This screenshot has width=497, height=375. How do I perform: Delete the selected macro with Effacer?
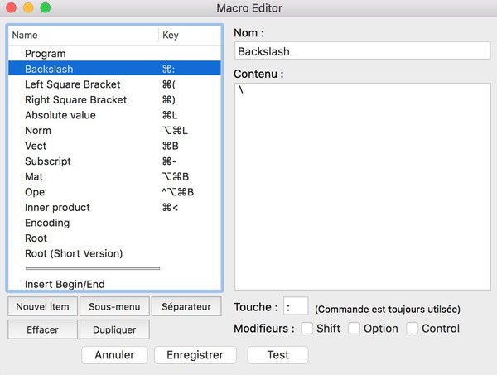click(x=42, y=329)
